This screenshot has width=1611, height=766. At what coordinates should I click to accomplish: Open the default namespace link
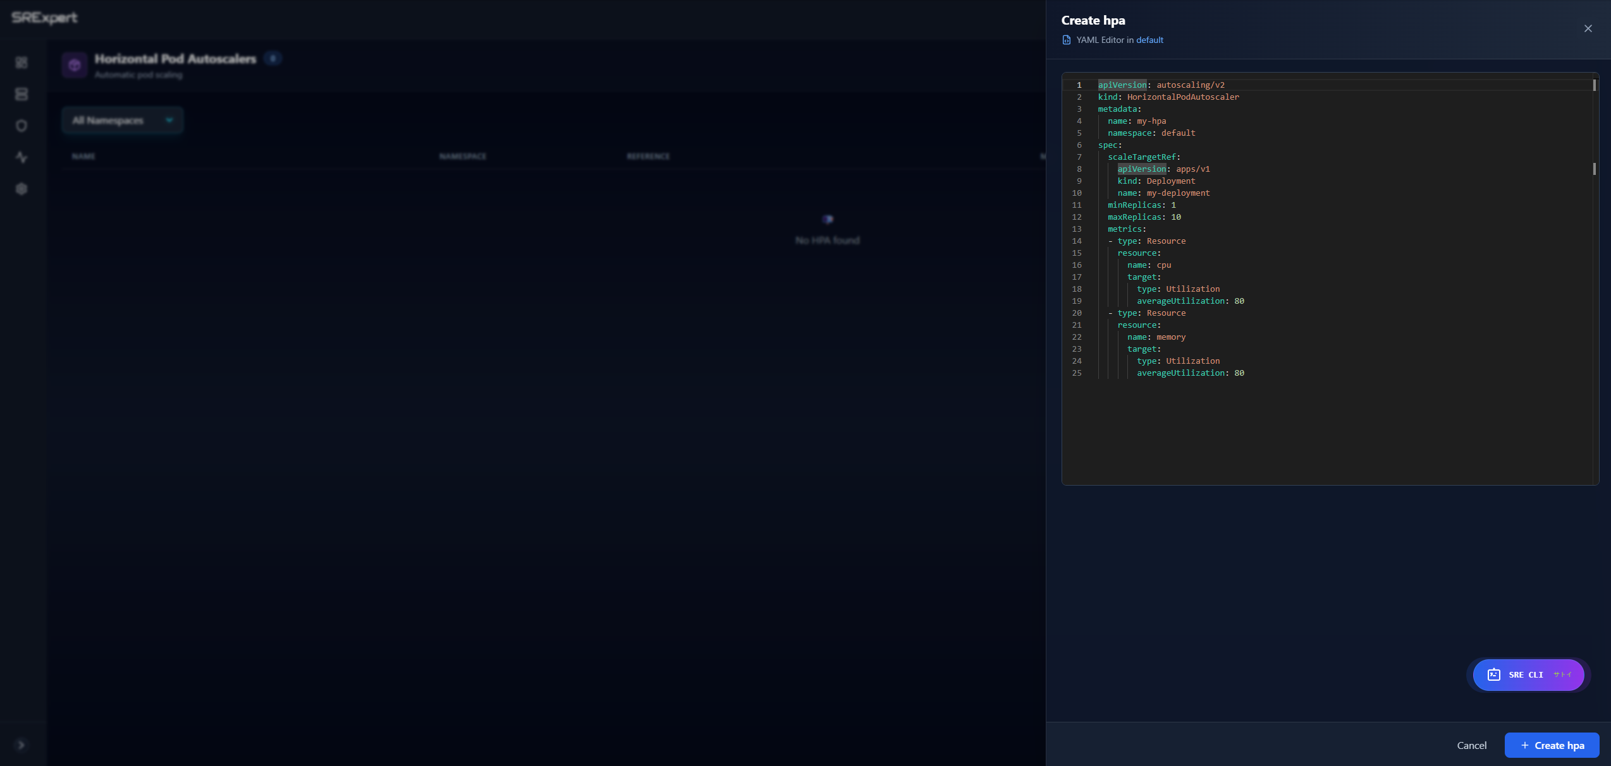[1150, 40]
